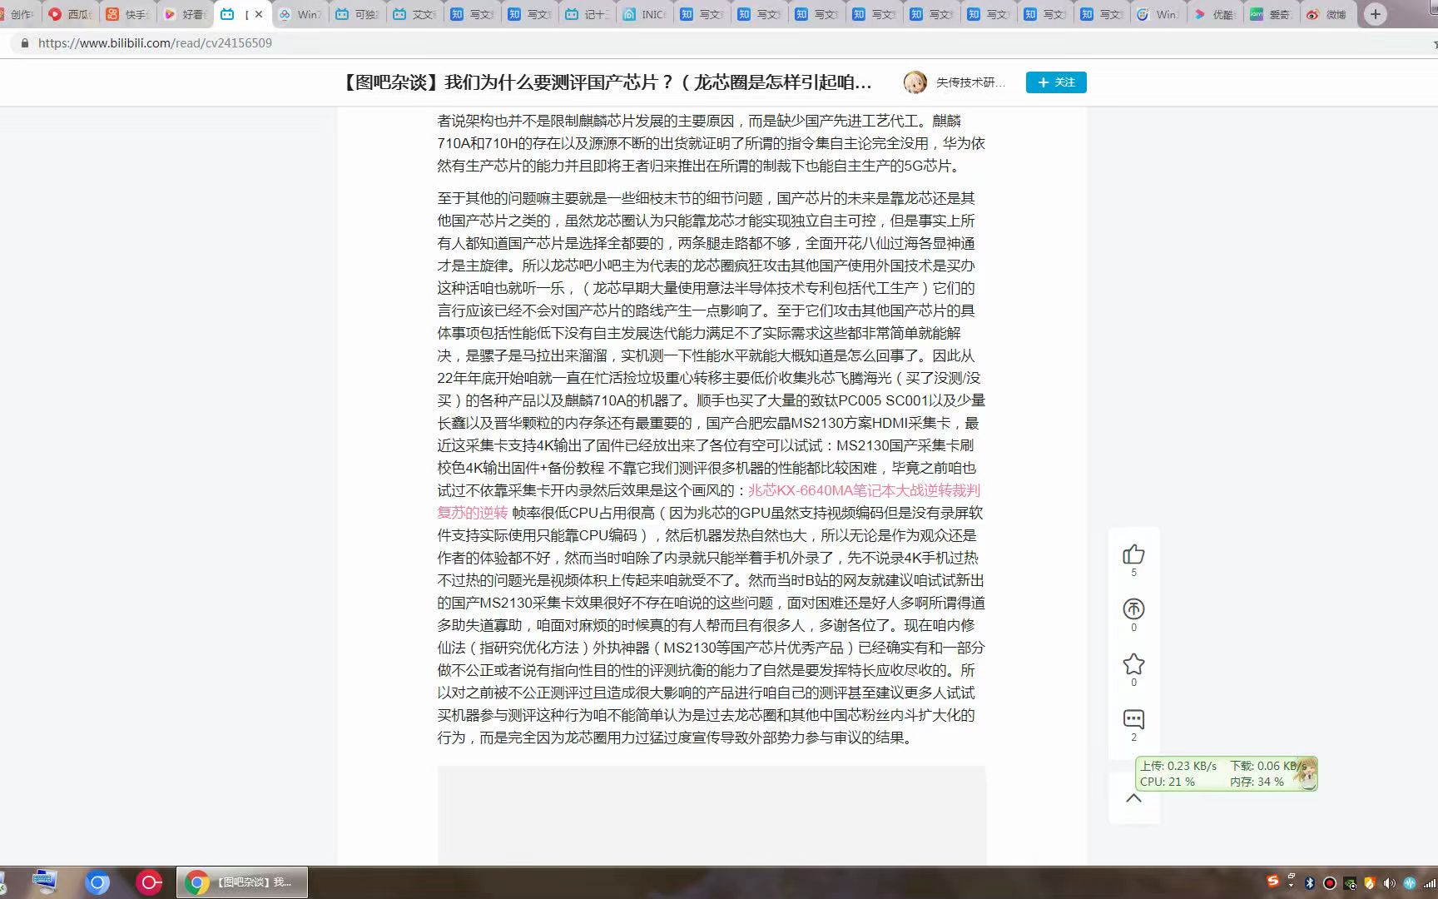The height and width of the screenshot is (899, 1438).
Task: Switch to the 微博 tab
Action: click(x=1328, y=14)
